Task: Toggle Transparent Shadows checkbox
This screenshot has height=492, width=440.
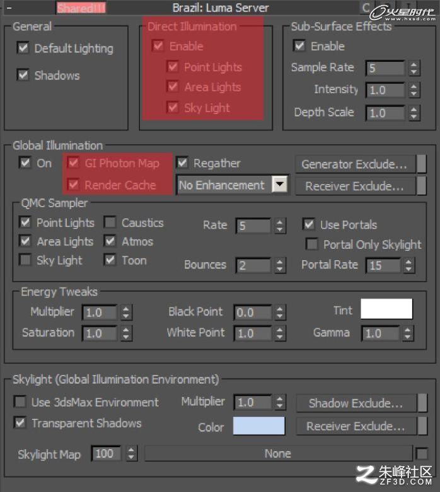Action: pyautogui.click(x=20, y=423)
